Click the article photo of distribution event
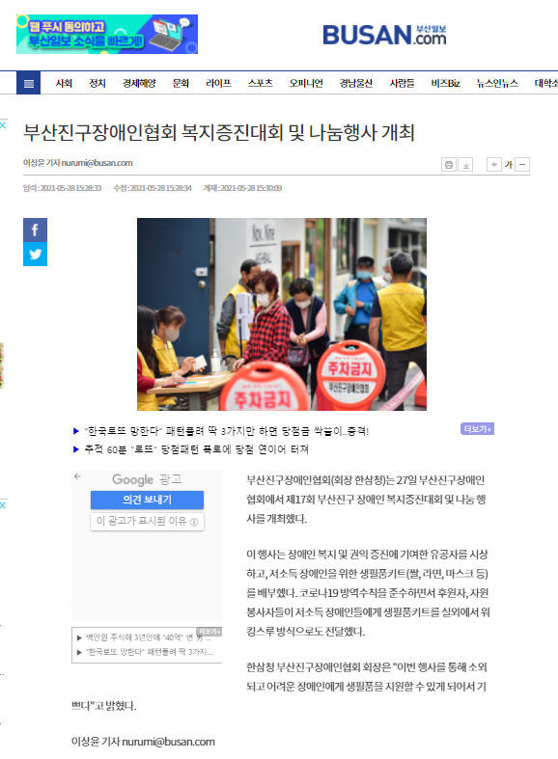 click(282, 314)
